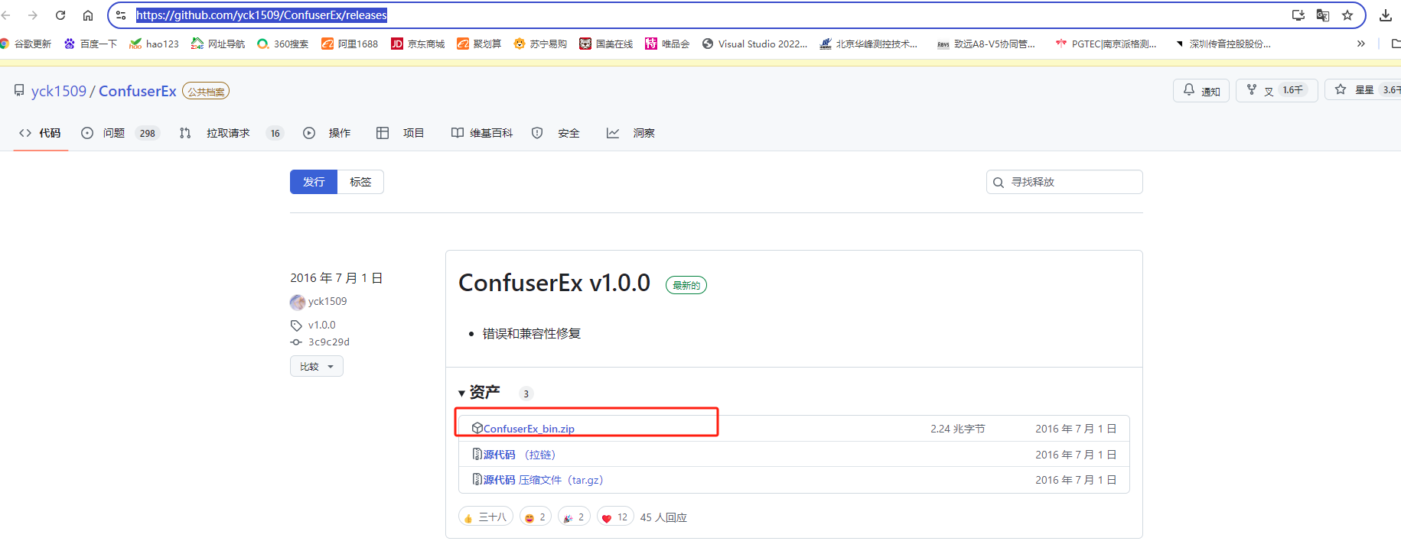Open Visual Studio 2022 bookmark
This screenshot has height=554, width=1401.
754,44
